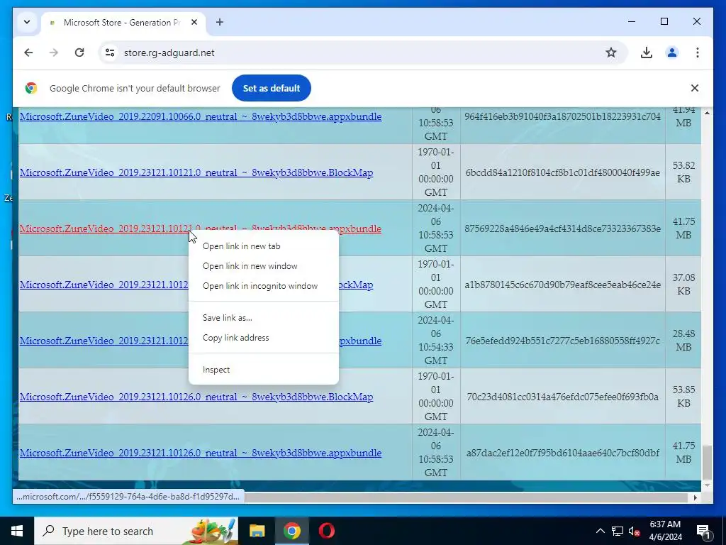The image size is (726, 545).
Task: Reload the current page
Action: click(79, 53)
